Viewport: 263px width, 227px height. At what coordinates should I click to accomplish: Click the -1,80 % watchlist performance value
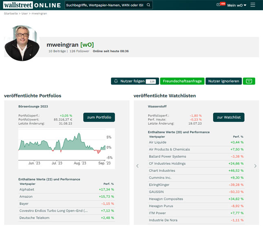(x=196, y=116)
